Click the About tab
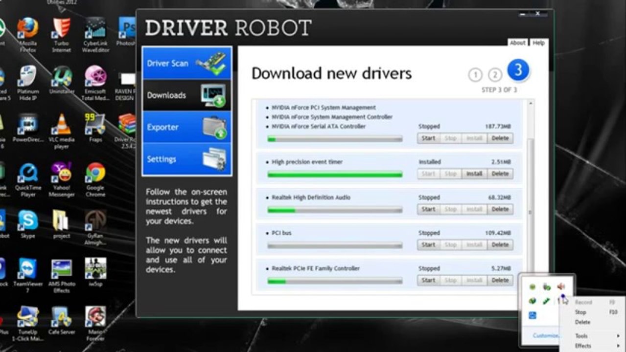Image resolution: width=626 pixels, height=352 pixels. click(517, 43)
